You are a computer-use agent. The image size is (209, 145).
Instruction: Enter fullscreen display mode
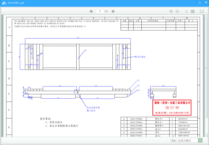(x=202, y=11)
